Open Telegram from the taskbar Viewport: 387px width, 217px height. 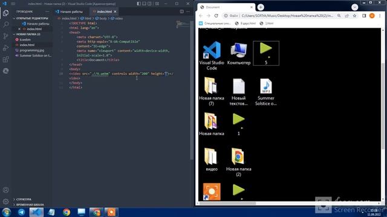coord(21,212)
